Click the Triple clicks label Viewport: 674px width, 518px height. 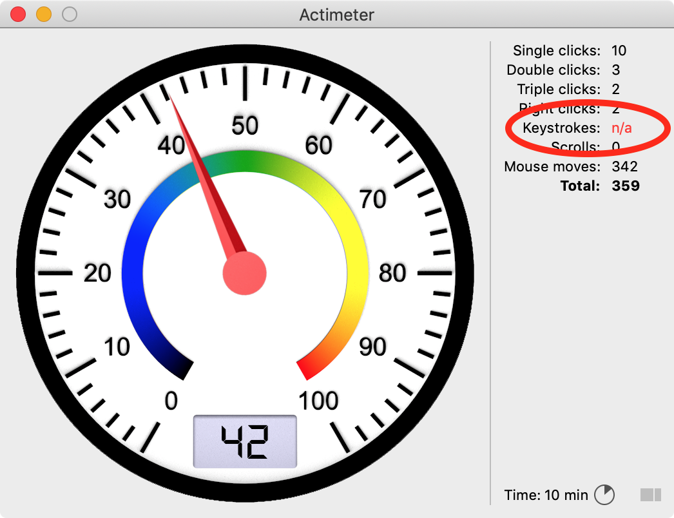[558, 89]
